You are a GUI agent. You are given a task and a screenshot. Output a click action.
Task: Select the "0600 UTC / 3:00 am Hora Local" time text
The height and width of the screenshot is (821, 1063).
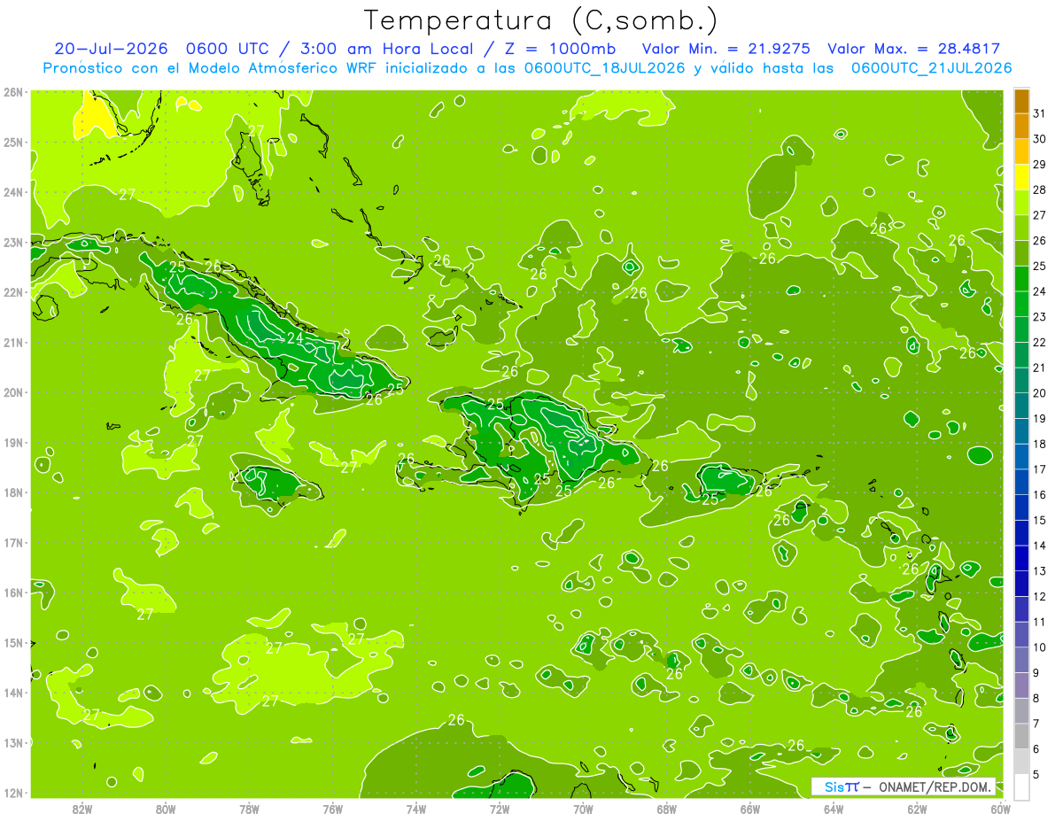click(x=333, y=50)
